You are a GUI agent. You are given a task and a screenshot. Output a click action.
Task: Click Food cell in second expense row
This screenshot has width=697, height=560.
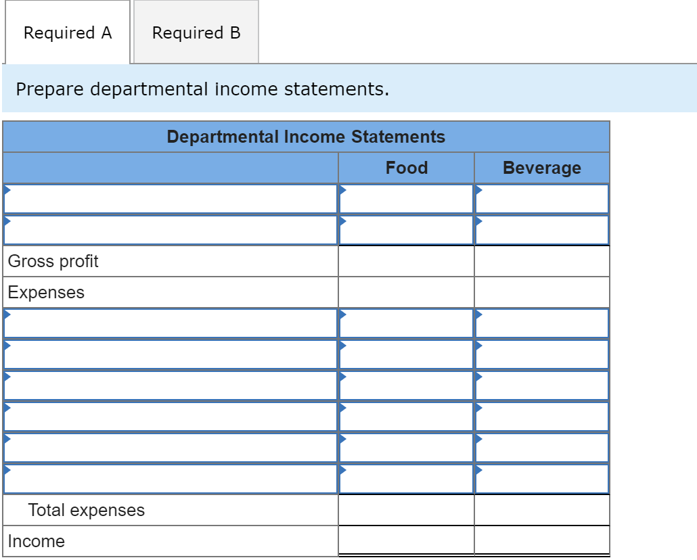406,354
